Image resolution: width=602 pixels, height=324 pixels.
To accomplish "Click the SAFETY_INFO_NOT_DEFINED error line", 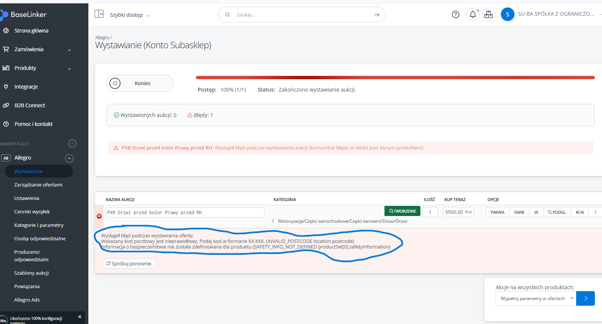I will tap(246, 247).
